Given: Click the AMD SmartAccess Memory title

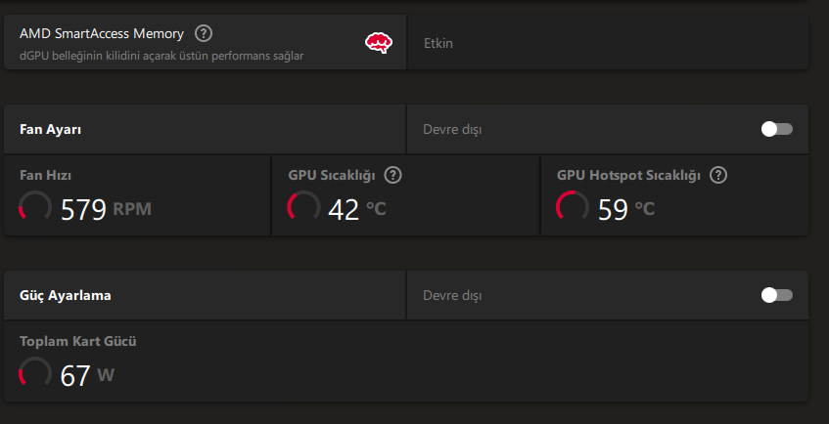Looking at the screenshot, I should (102, 34).
